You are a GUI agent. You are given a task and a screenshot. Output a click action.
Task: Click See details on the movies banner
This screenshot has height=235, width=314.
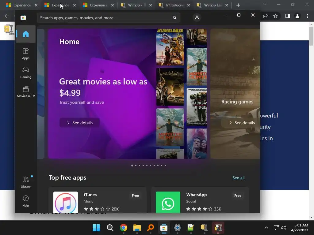click(79, 123)
